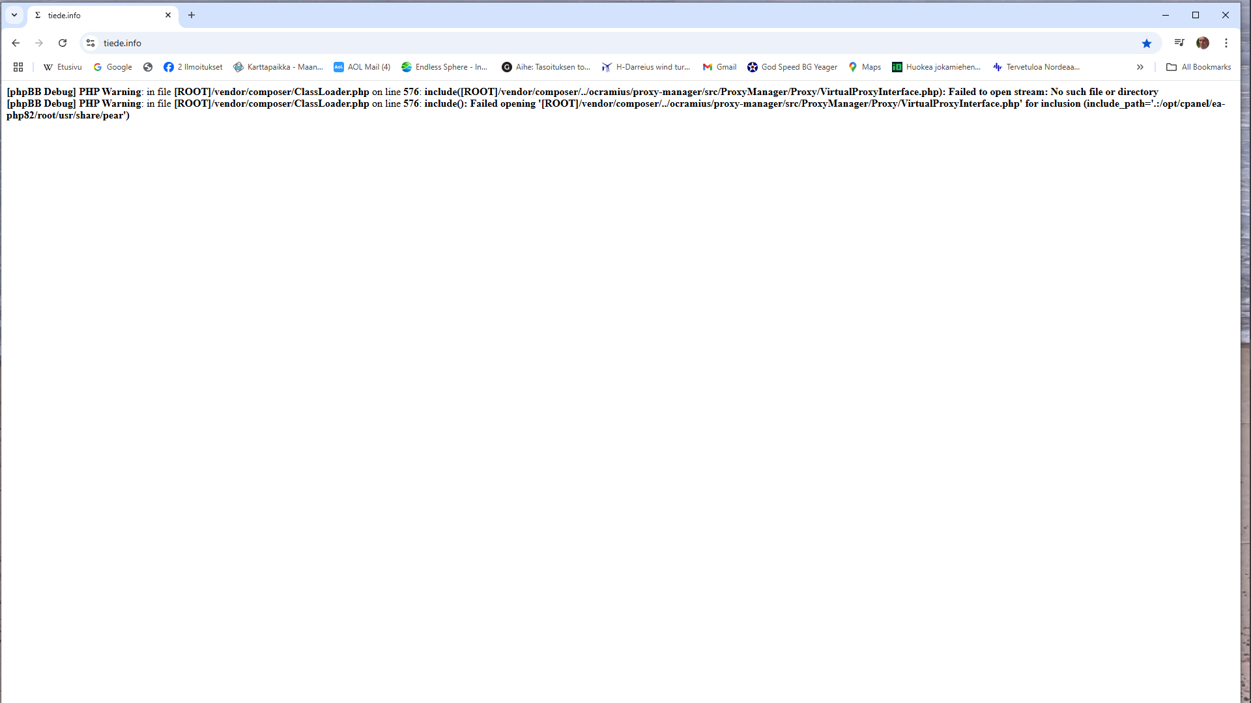Open the Etusivu Wikipedia bookmark
The width and height of the screenshot is (1251, 703).
click(63, 67)
